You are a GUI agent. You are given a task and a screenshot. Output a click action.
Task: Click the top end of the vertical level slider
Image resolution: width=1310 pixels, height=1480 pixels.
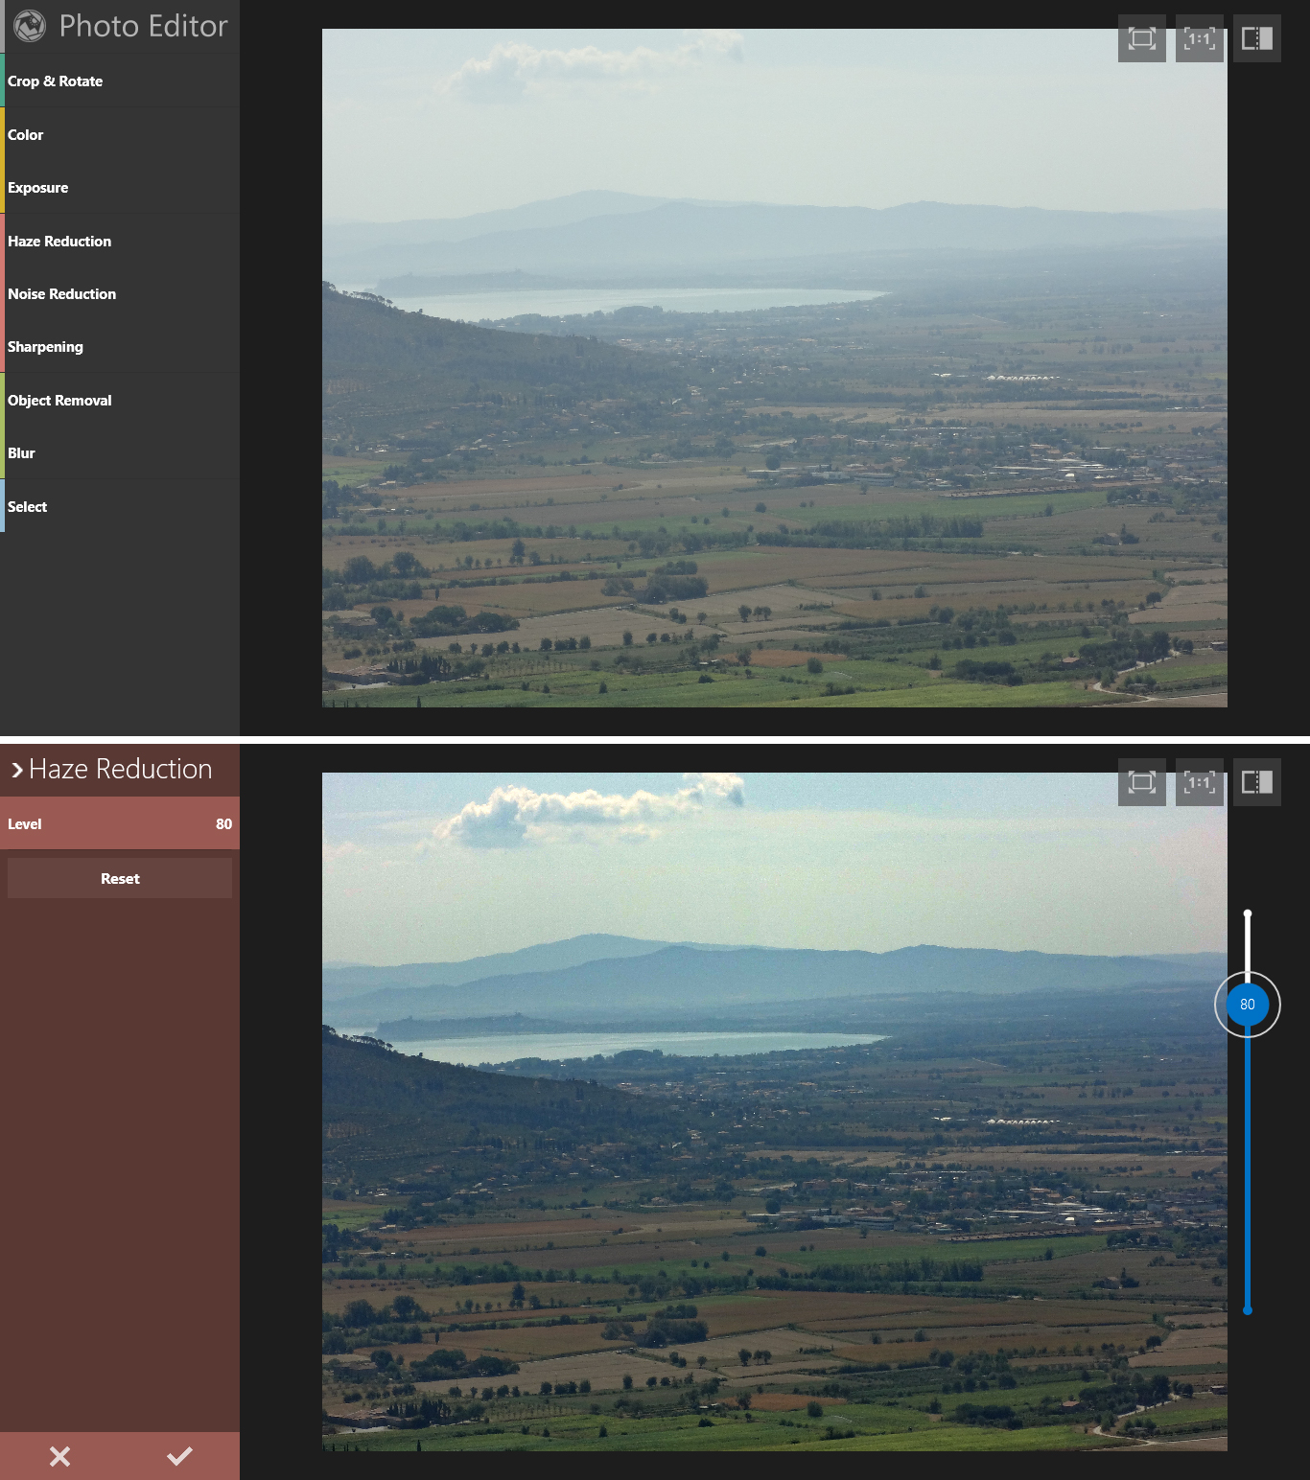pyautogui.click(x=1248, y=913)
